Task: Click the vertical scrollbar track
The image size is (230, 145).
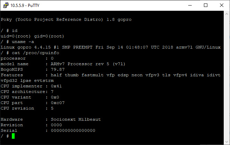Action: click(227, 78)
